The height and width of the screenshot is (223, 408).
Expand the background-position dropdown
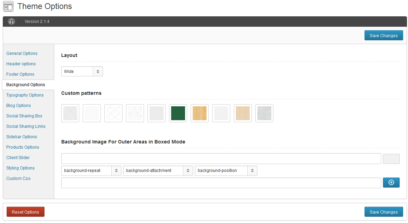click(226, 171)
